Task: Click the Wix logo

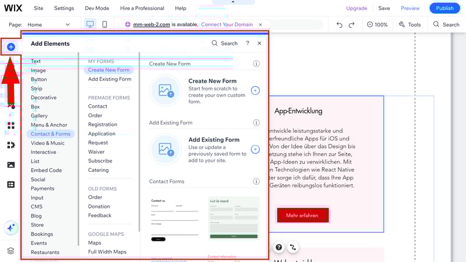Action: point(13,8)
